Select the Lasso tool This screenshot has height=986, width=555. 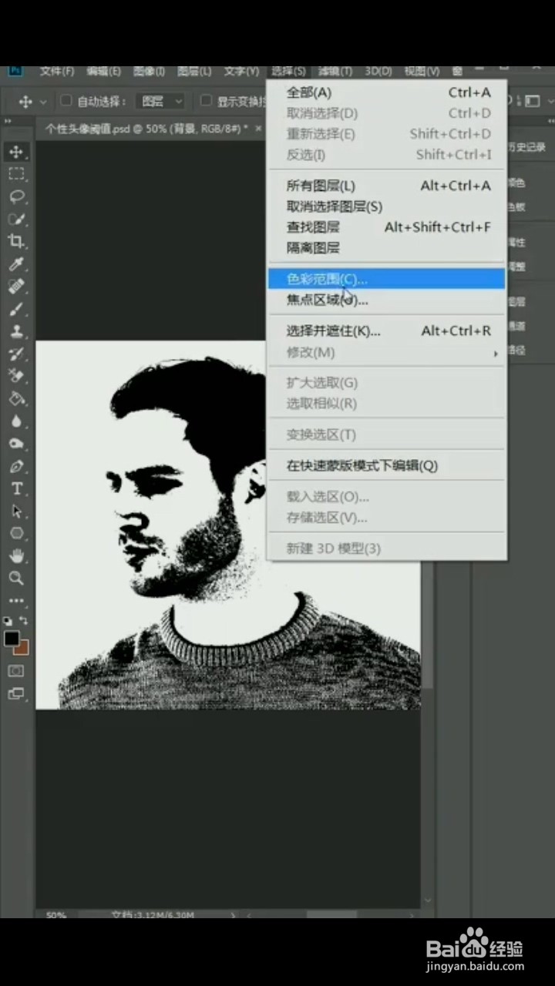coord(16,196)
